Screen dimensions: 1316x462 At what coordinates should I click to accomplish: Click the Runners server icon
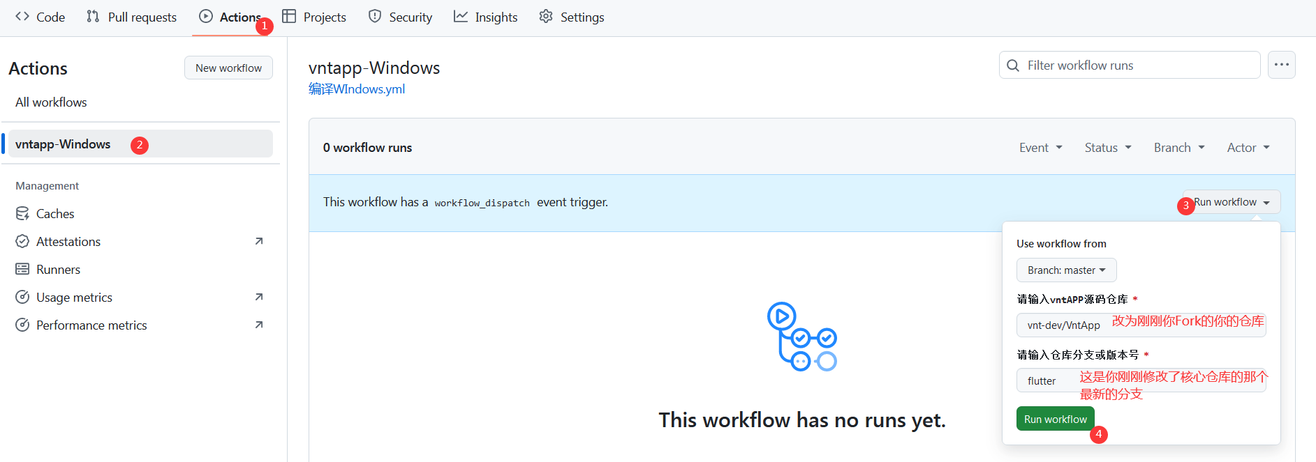pyautogui.click(x=22, y=270)
